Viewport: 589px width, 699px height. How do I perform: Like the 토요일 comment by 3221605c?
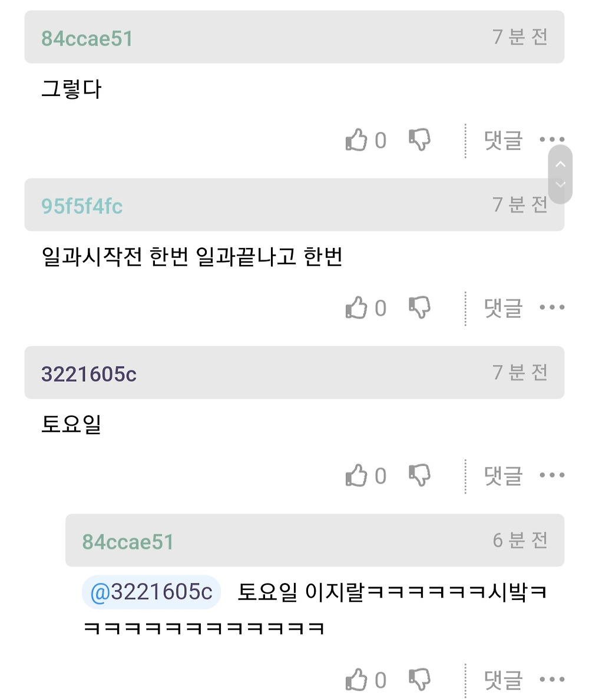click(357, 475)
